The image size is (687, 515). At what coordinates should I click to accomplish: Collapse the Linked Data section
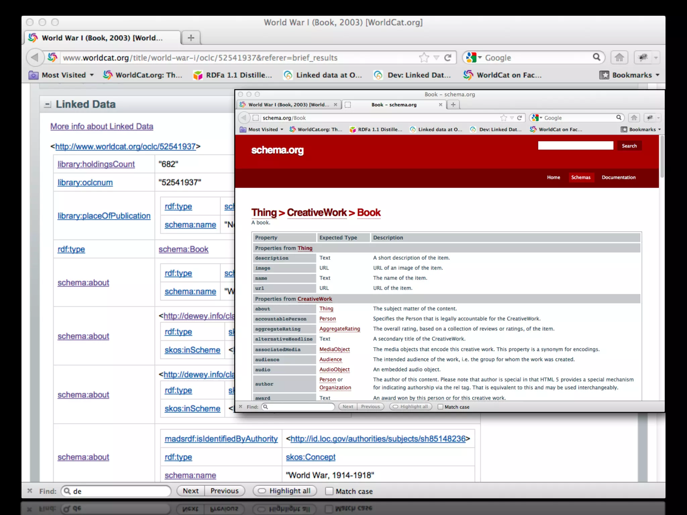click(48, 105)
